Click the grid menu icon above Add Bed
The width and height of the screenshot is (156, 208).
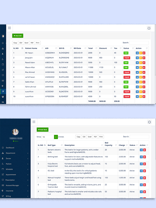click(x=34, y=122)
